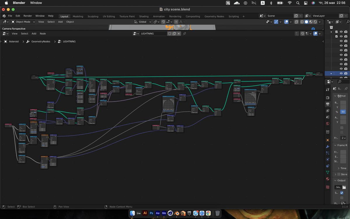Switch to the Geometry Nodes workspace tab

(214, 16)
